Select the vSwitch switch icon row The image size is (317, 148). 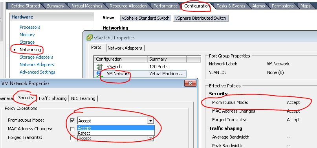coord(100,67)
